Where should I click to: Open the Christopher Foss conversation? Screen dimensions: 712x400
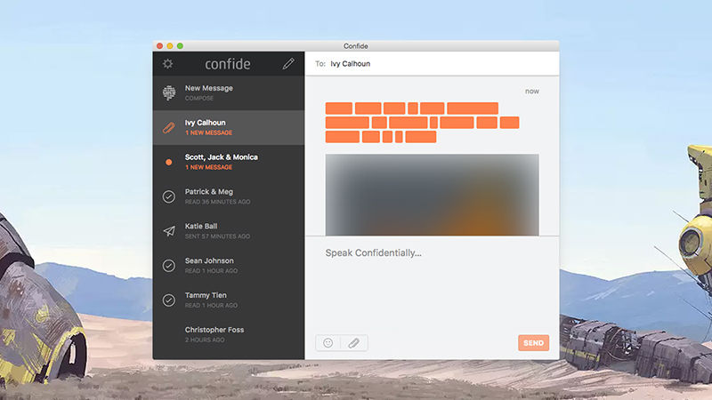click(x=229, y=334)
